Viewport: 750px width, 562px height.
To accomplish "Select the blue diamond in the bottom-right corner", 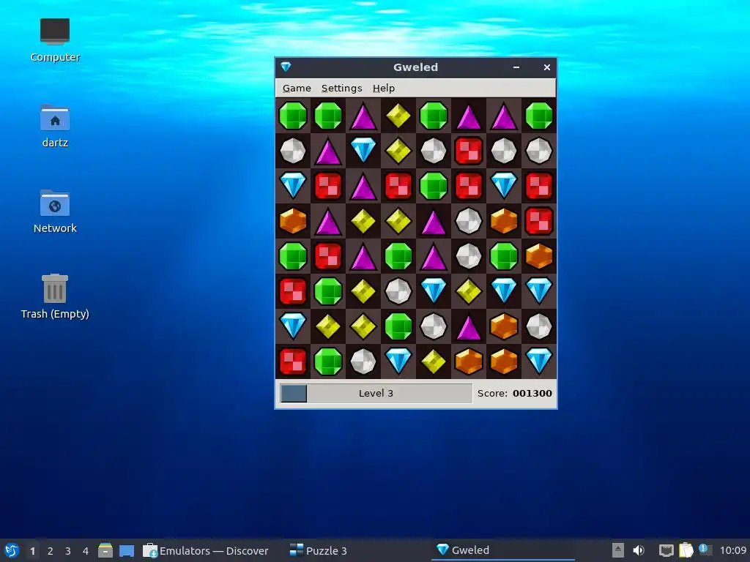I will 539,361.
